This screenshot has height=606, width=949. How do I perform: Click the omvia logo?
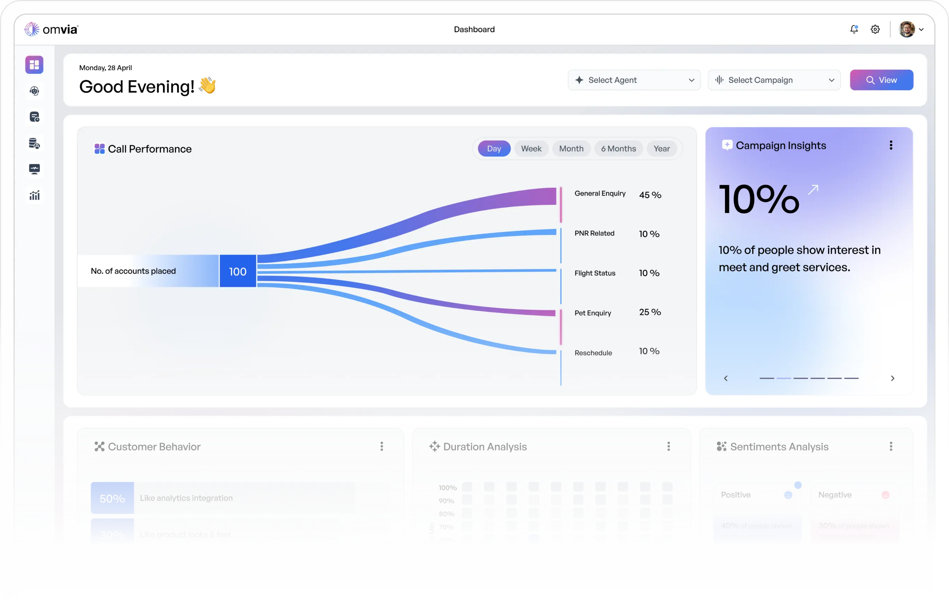point(51,29)
